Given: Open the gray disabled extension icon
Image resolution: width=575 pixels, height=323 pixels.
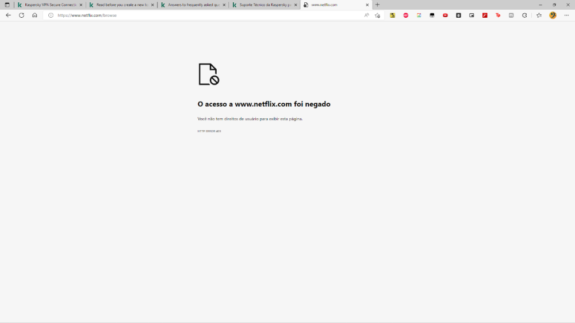Looking at the screenshot, I should click(511, 15).
